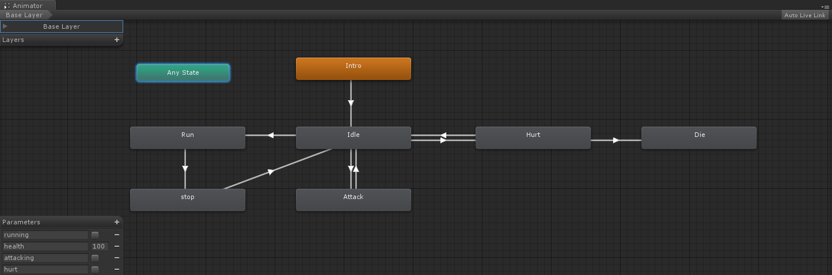Toggle the running parameter checkbox
The width and height of the screenshot is (832, 275).
tap(95, 235)
